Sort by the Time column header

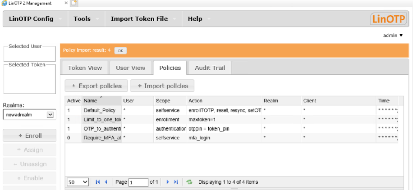click(387, 101)
